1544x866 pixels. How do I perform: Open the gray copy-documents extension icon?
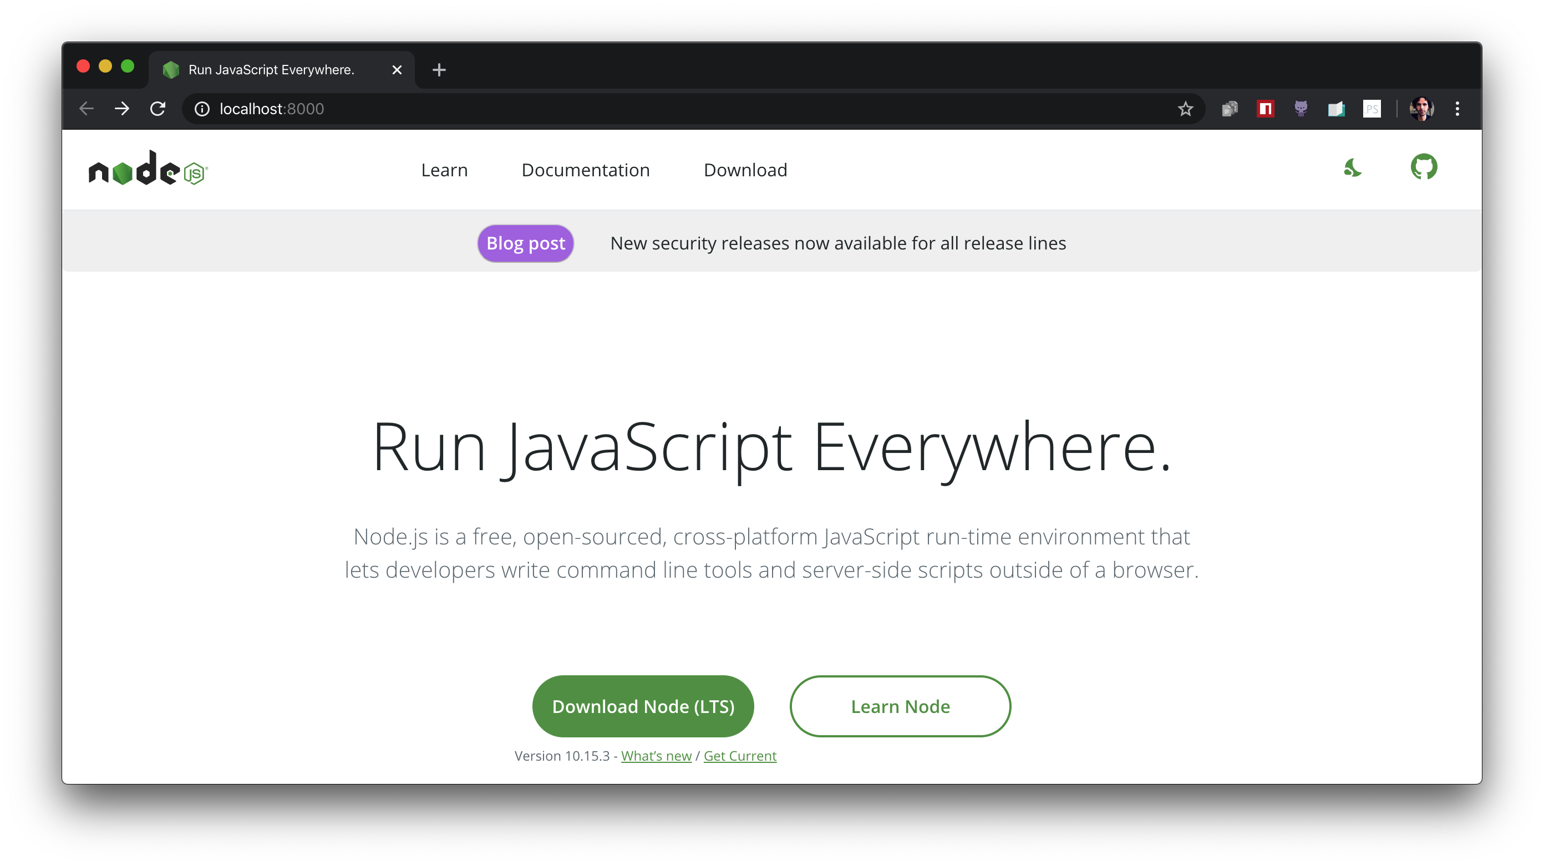point(1230,109)
